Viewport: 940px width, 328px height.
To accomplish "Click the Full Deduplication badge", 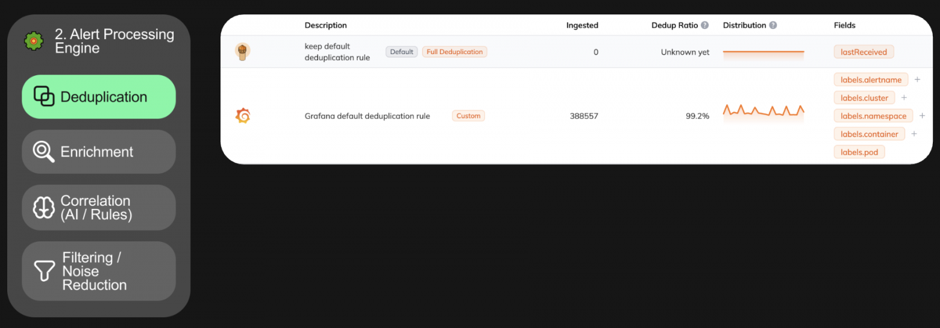I will 455,52.
